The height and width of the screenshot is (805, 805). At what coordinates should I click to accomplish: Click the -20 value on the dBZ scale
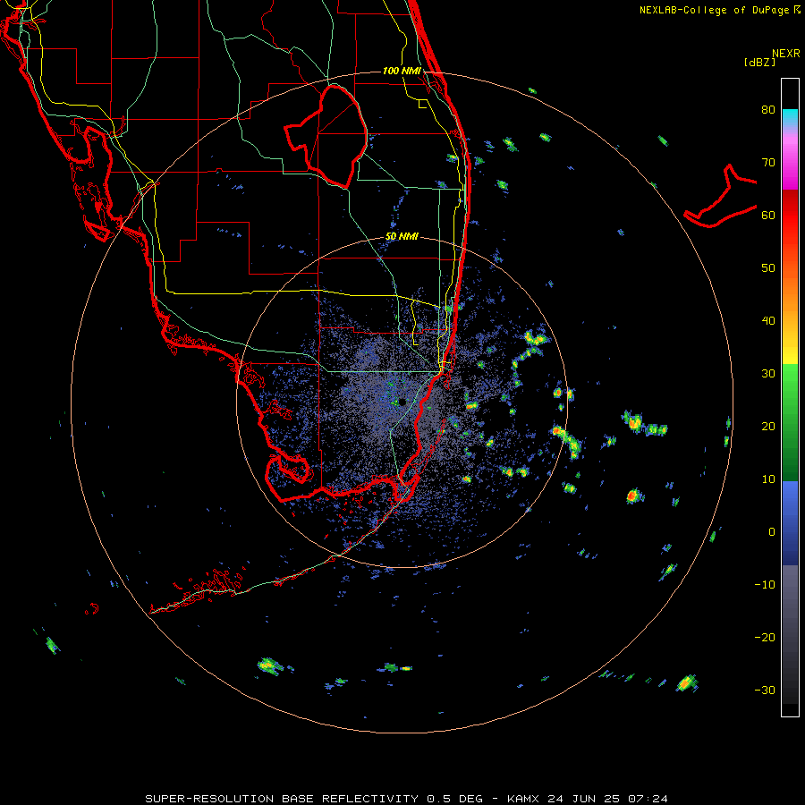tap(765, 638)
